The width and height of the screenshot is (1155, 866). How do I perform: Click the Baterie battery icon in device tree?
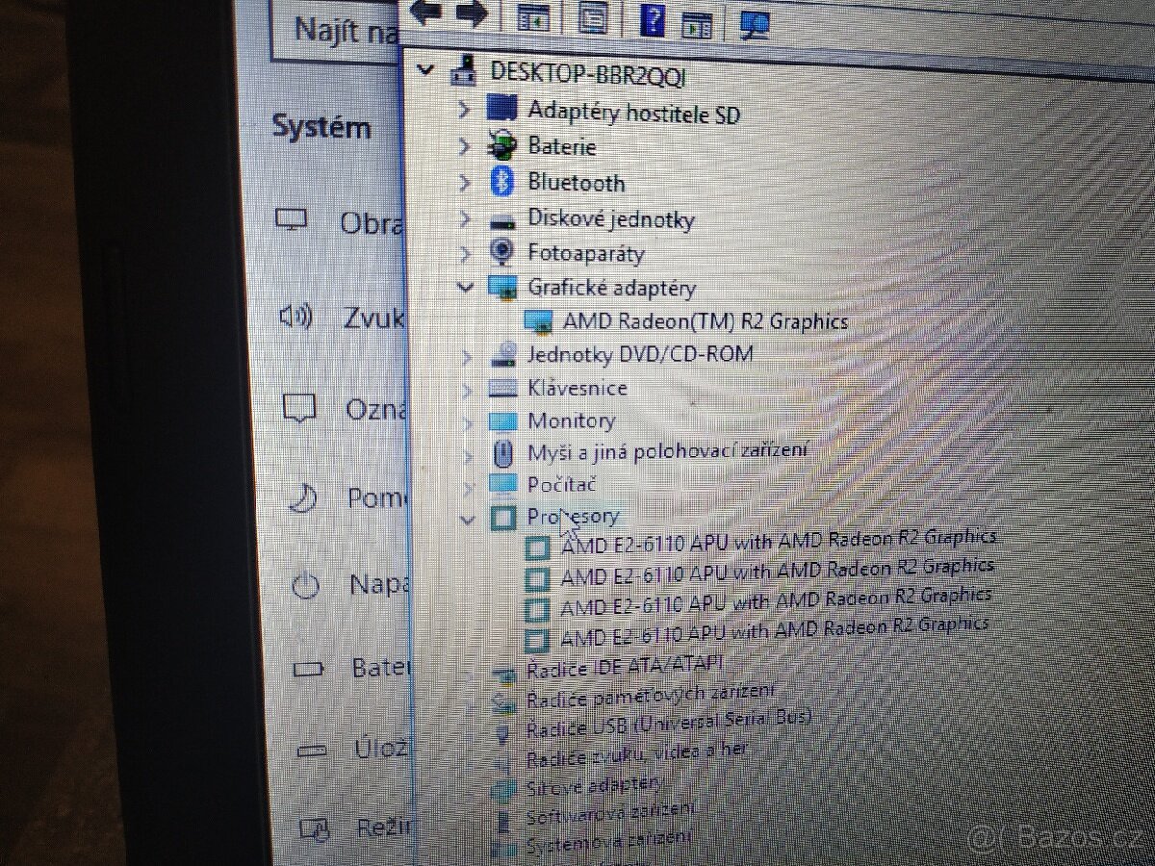[x=502, y=145]
